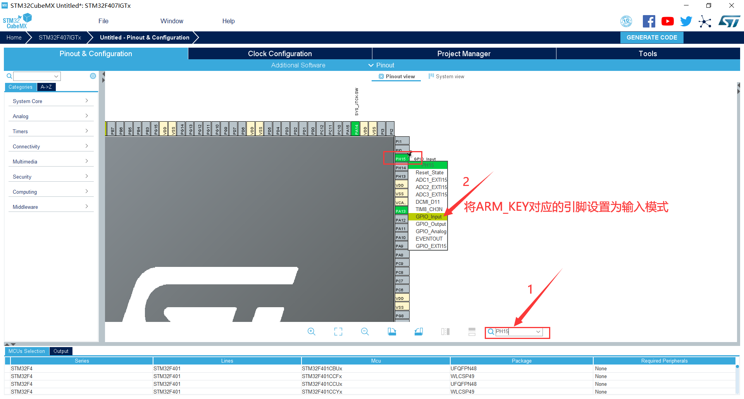The image size is (744, 399).
Task: Click the GENERATE CODE button
Action: click(652, 37)
